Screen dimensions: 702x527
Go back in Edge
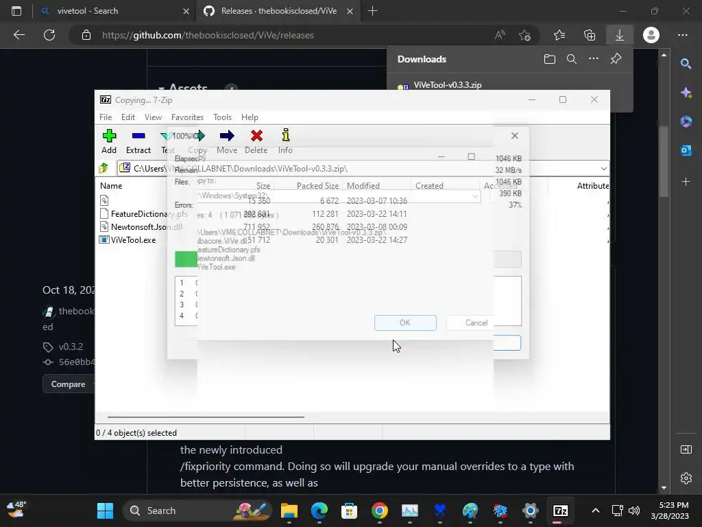tap(19, 35)
